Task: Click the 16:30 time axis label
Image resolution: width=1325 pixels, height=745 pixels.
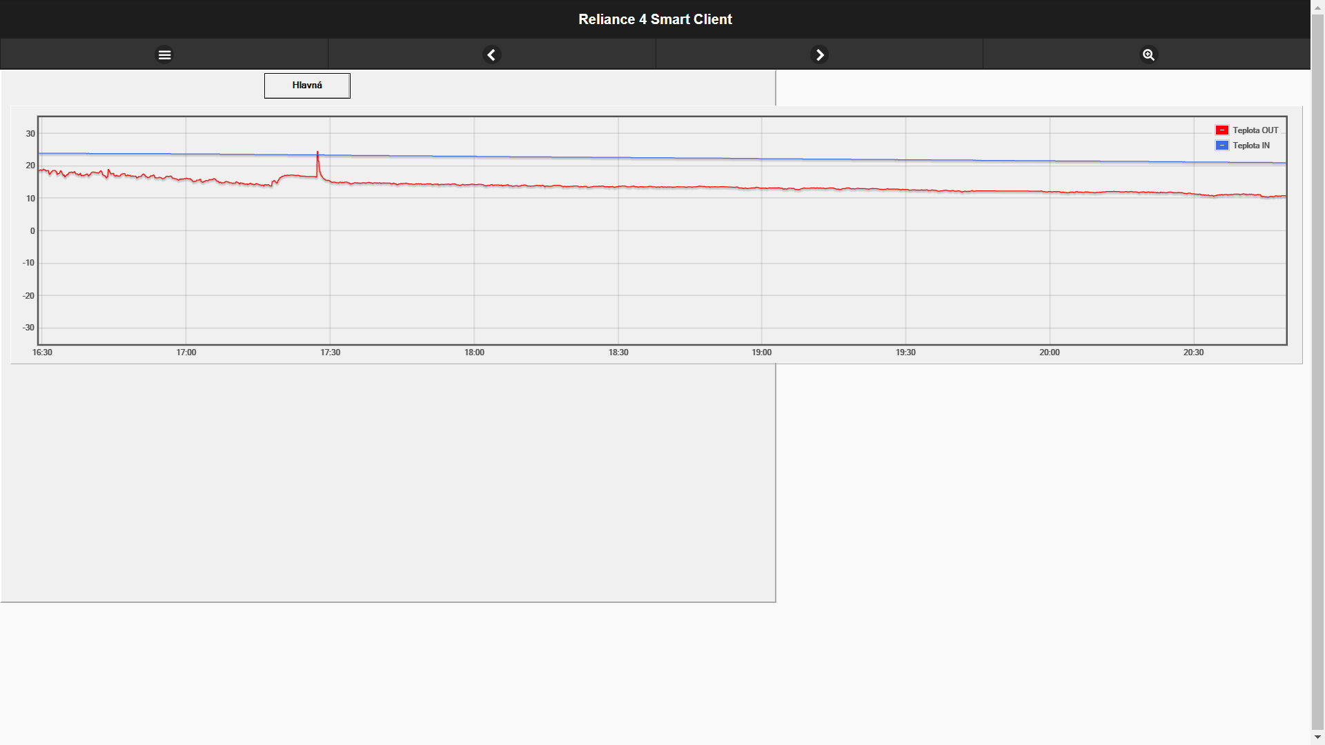Action: click(x=42, y=352)
